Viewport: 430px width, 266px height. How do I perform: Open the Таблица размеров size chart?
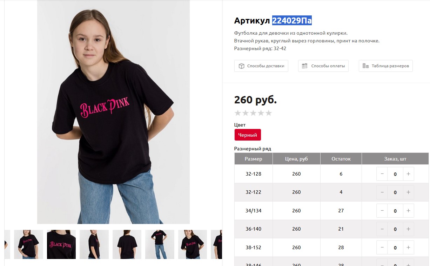pyautogui.click(x=386, y=66)
